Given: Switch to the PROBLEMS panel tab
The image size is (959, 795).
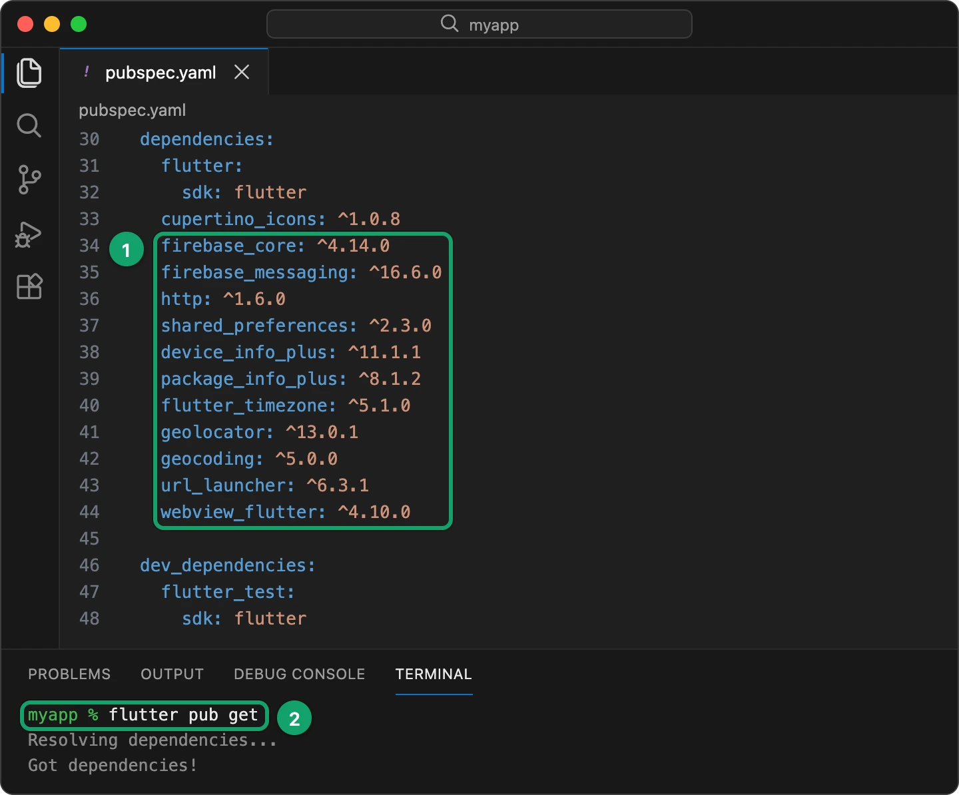Looking at the screenshot, I should [x=69, y=674].
